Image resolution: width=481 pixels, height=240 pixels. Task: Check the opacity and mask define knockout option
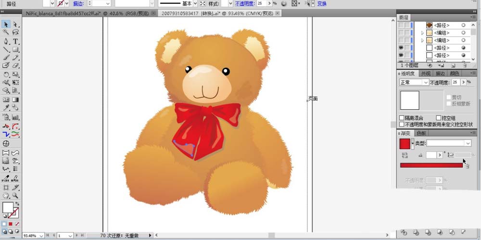click(402, 124)
